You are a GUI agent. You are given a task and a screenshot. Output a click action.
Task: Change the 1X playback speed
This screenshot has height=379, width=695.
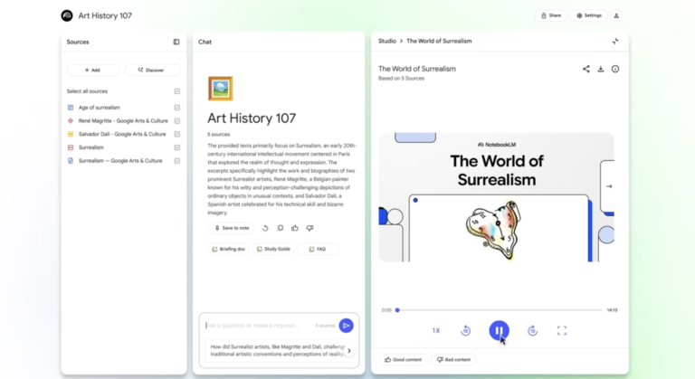click(x=436, y=331)
